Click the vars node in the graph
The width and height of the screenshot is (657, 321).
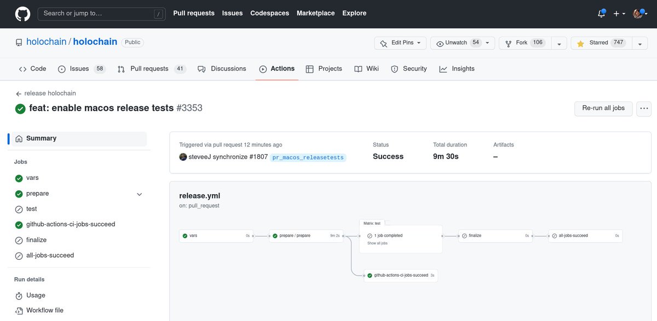pyautogui.click(x=216, y=236)
